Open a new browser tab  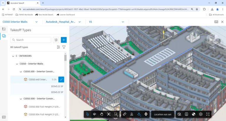(x=43, y=3)
